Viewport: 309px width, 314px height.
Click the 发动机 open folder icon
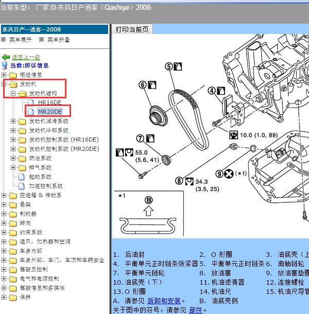(x=13, y=84)
